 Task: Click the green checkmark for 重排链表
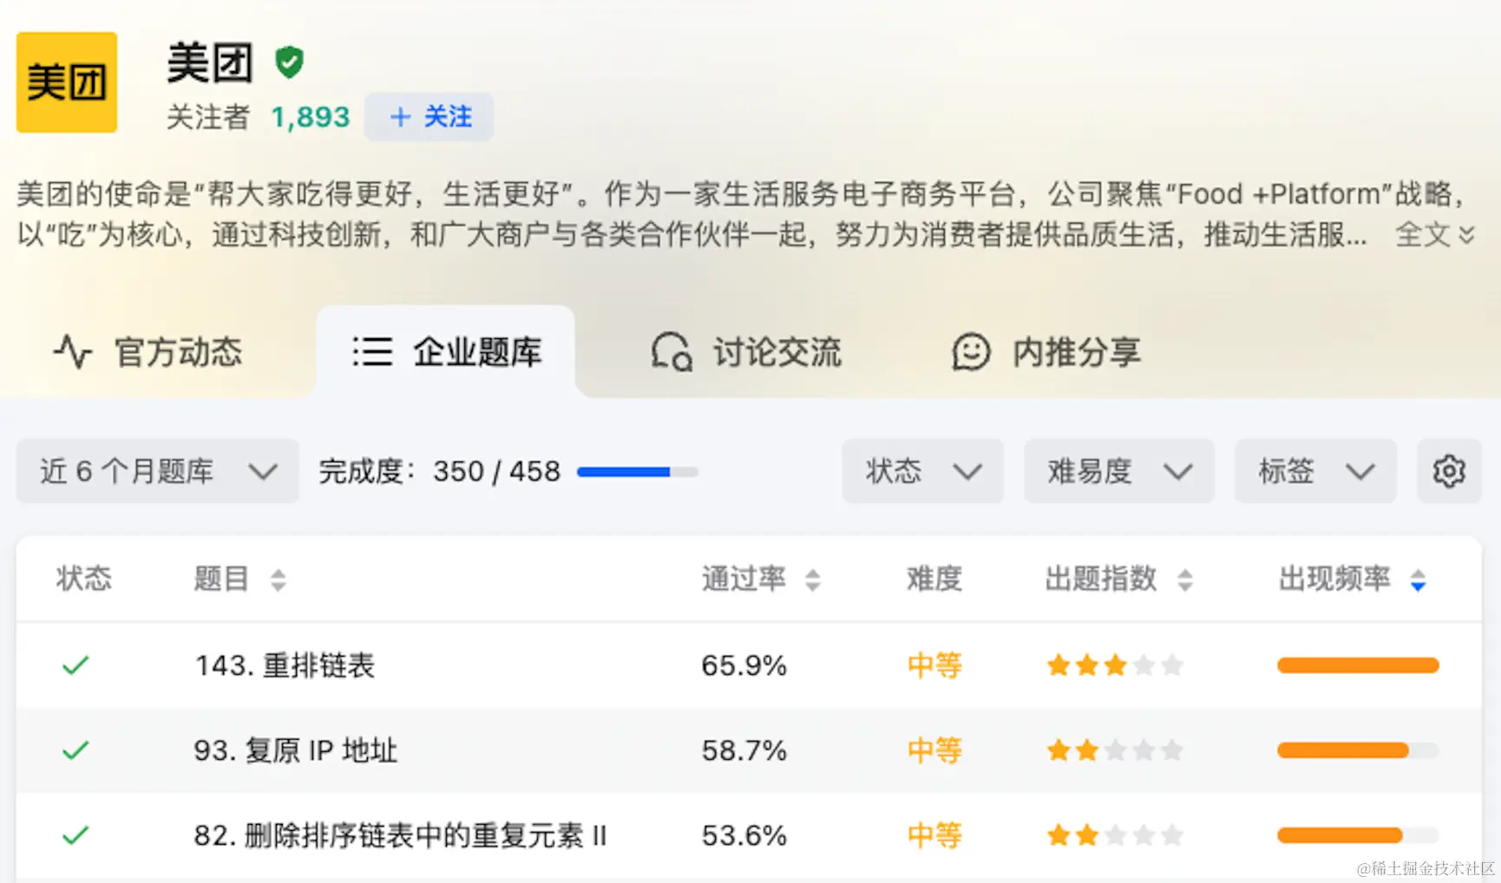[x=75, y=665]
